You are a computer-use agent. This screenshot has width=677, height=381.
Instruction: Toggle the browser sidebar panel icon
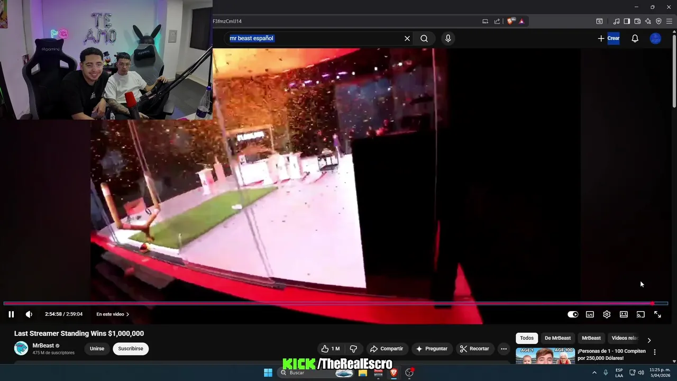[x=627, y=21]
